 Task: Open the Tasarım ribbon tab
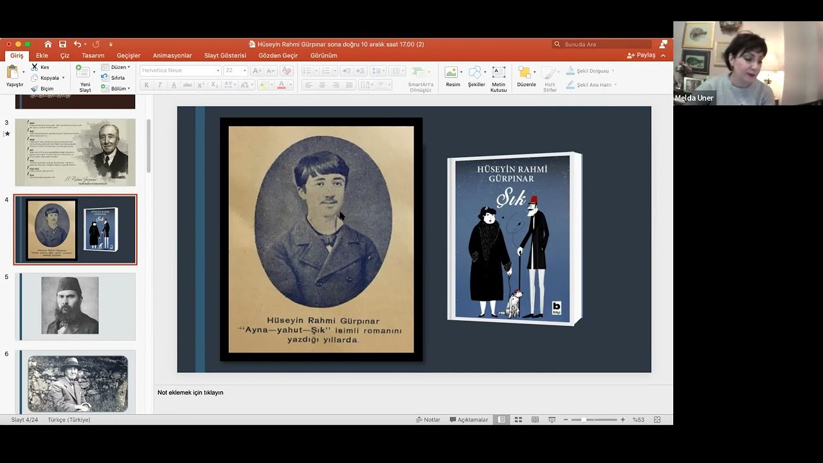pyautogui.click(x=93, y=55)
